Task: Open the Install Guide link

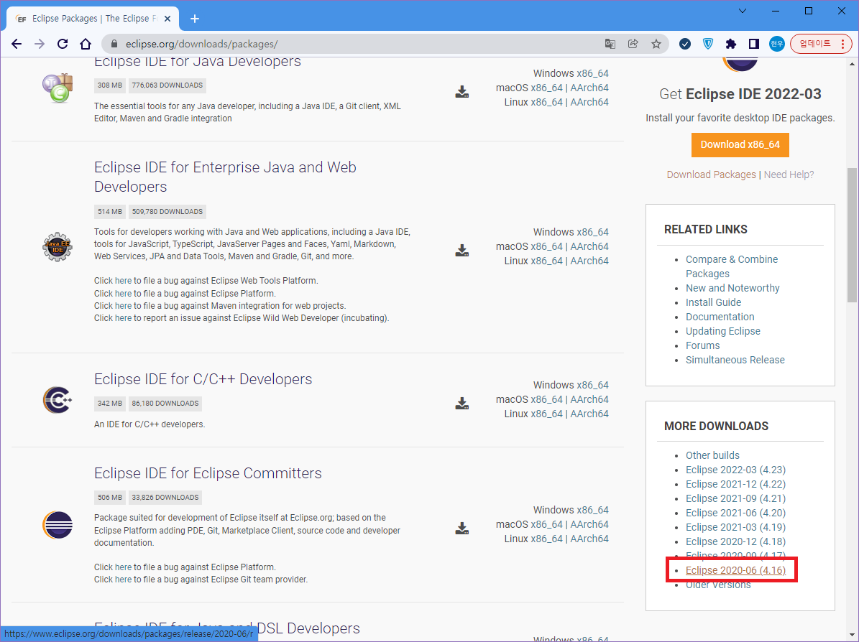Action: click(713, 302)
